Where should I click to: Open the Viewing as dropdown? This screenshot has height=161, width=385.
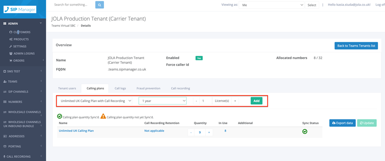click(272, 5)
